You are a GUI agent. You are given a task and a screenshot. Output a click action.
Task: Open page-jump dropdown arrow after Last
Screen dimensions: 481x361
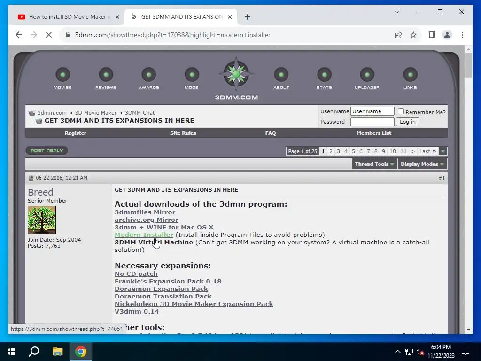click(442, 151)
